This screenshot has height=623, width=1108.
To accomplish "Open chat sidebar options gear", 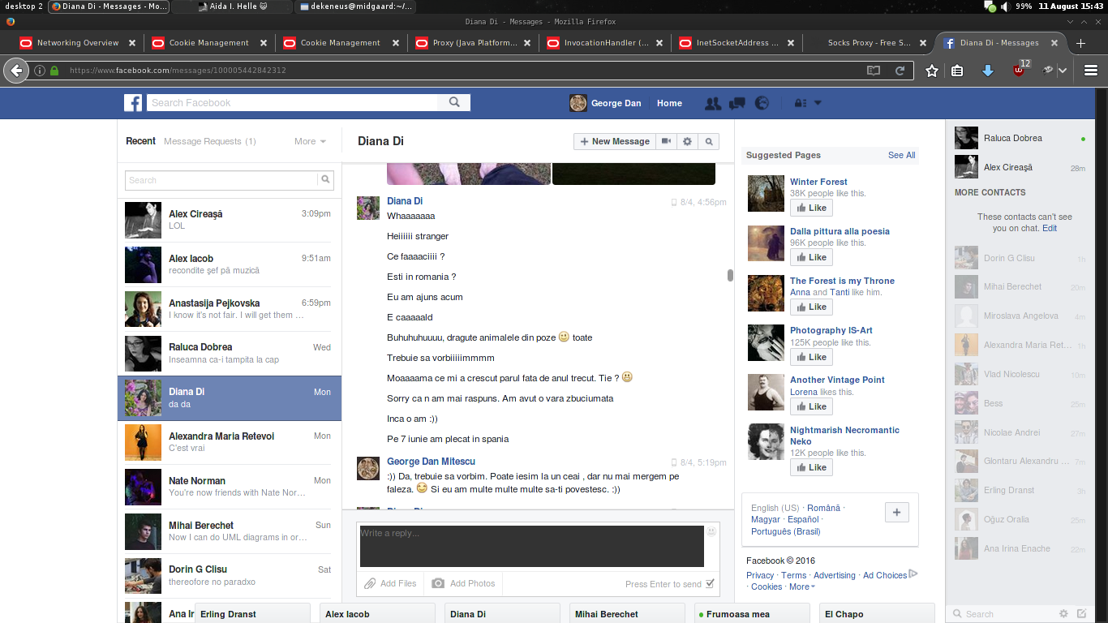I will coord(1064,614).
